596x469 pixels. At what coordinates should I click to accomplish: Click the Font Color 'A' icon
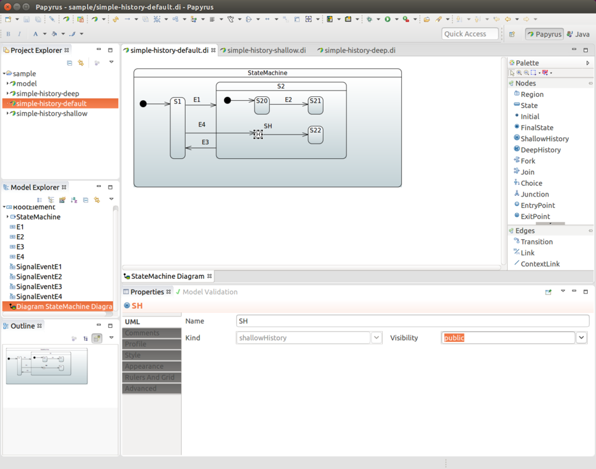pos(35,34)
